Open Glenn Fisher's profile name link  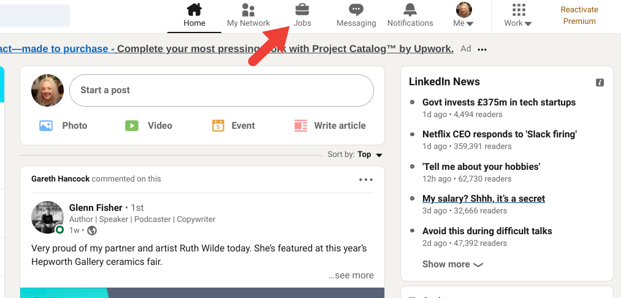click(x=96, y=208)
